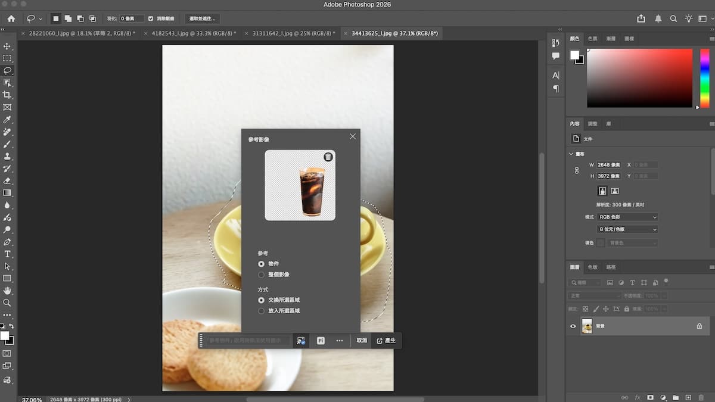Open the RGB 色彩 mode dropdown

(627, 217)
